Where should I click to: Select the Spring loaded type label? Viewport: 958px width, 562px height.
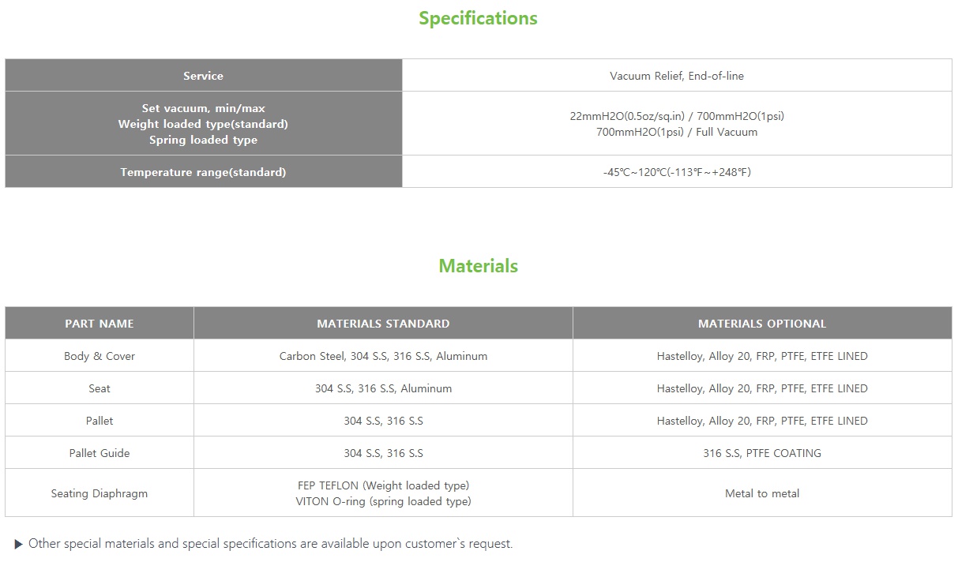tap(203, 140)
